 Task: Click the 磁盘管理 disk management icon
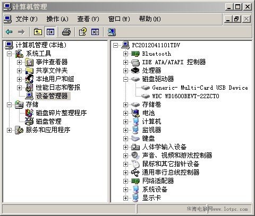[x=29, y=122]
